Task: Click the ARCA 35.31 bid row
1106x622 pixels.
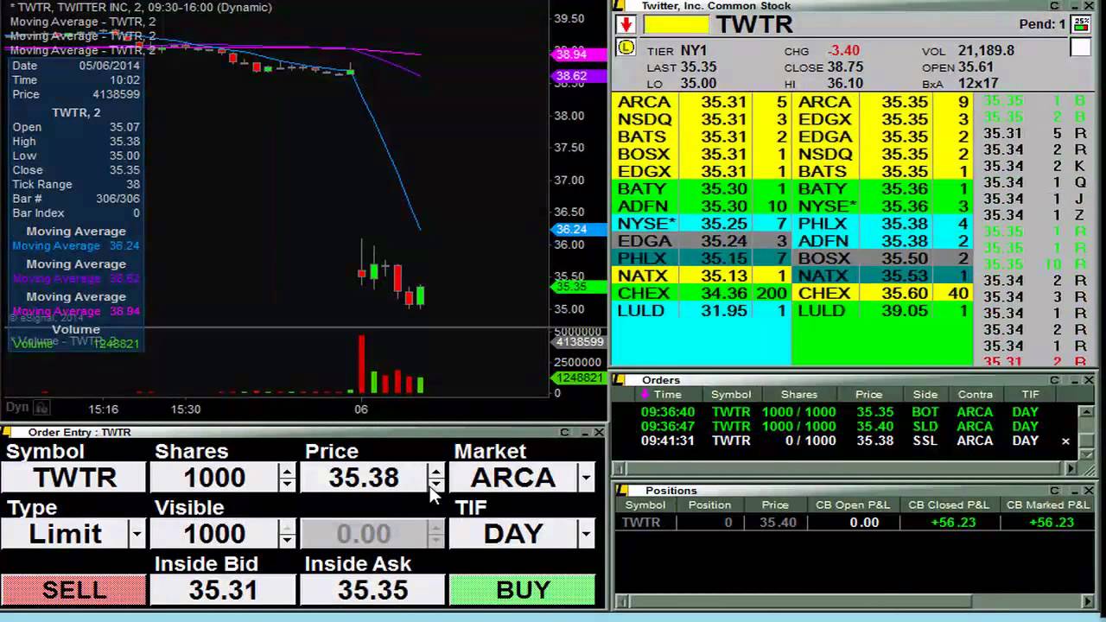Action: coord(701,103)
